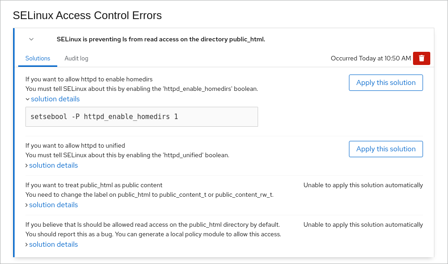Click the setsebool command code box
The width and height of the screenshot is (448, 264).
point(141,117)
